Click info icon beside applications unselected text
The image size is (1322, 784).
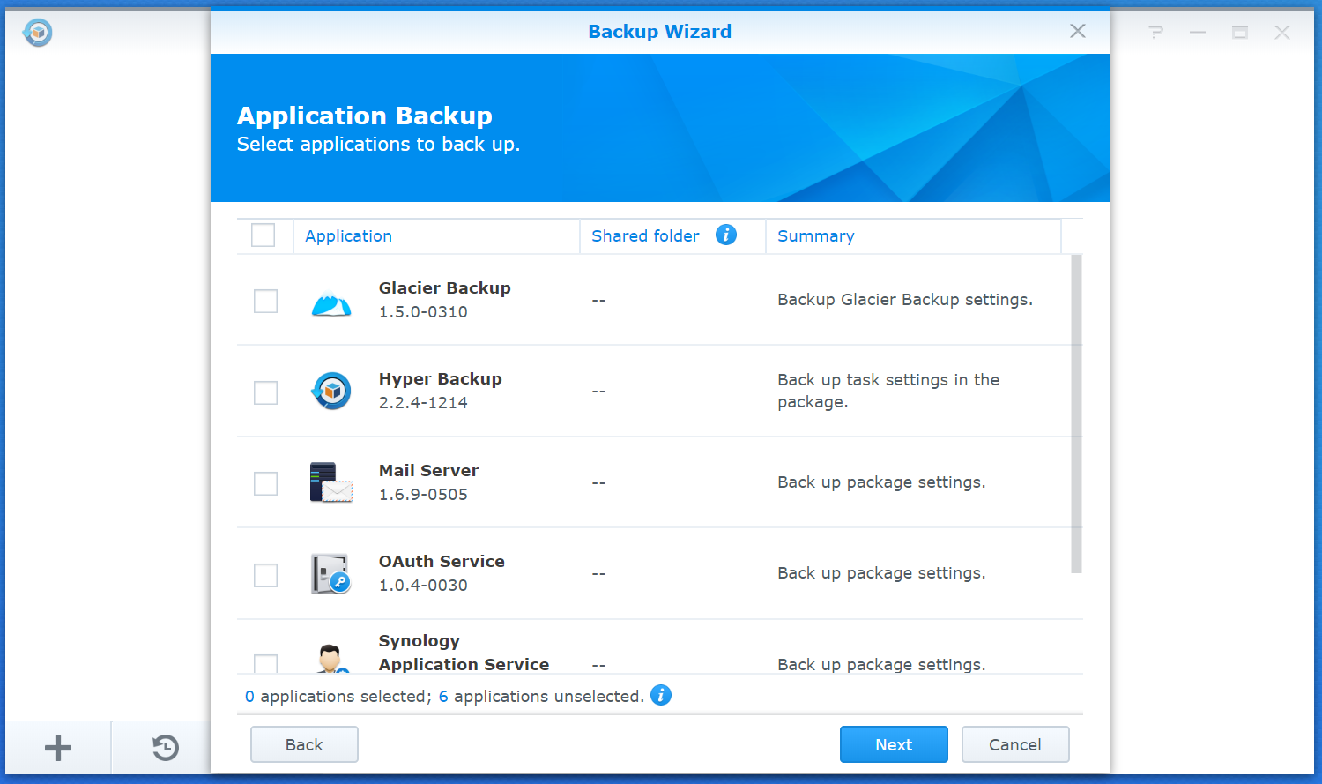pos(661,695)
